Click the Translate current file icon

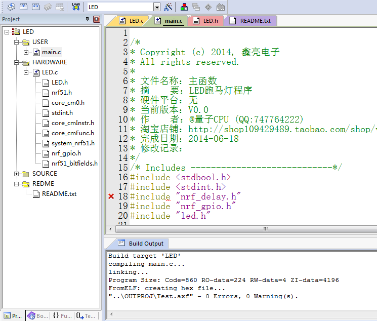coord(11,7)
